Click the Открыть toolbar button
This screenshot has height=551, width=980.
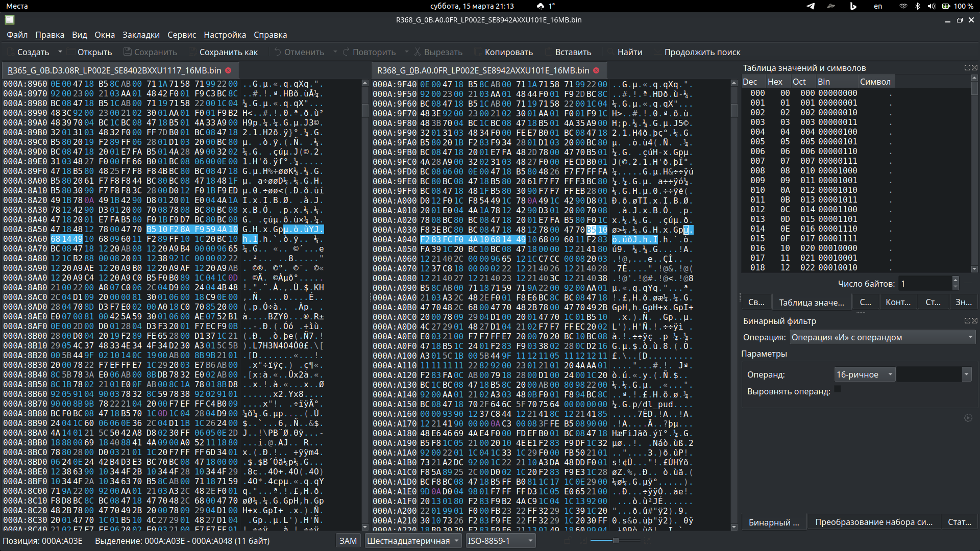coord(94,52)
